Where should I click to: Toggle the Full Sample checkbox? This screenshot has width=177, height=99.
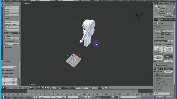[x=155, y=71]
